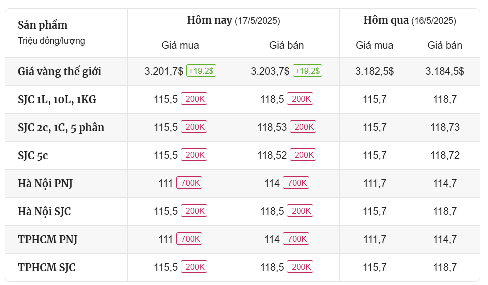Click -700K badge in Hà Nội PNJ buy price
The image size is (488, 285).
tap(189, 183)
